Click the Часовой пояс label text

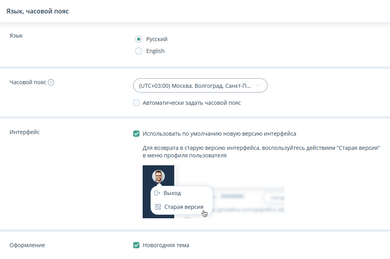coord(28,82)
